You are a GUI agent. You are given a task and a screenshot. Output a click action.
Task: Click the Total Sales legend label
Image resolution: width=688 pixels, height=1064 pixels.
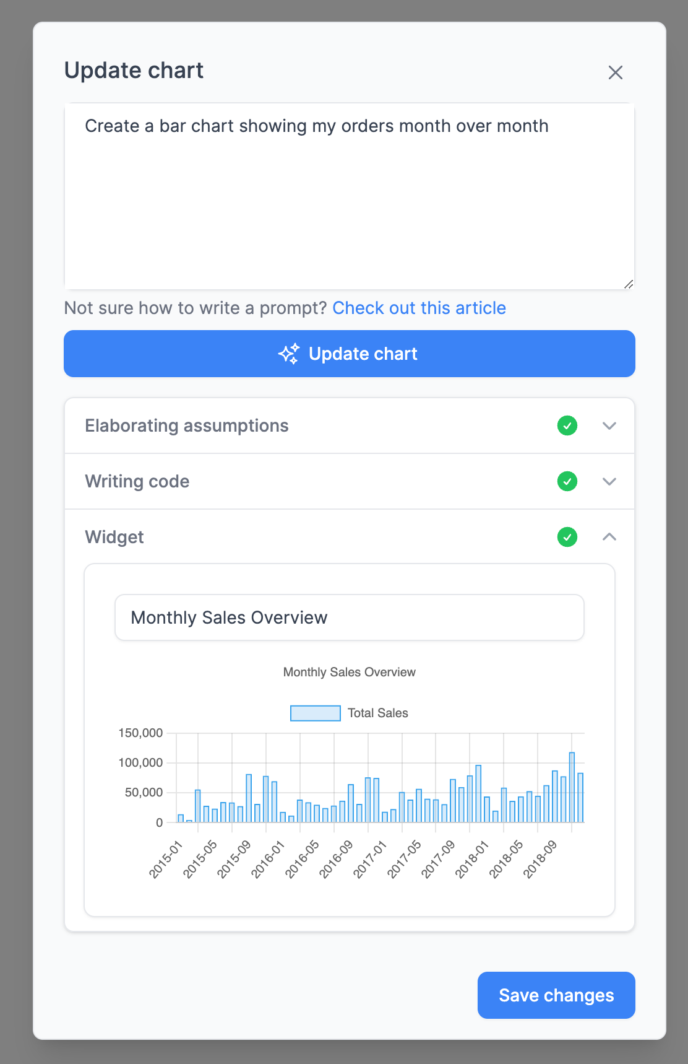point(377,713)
